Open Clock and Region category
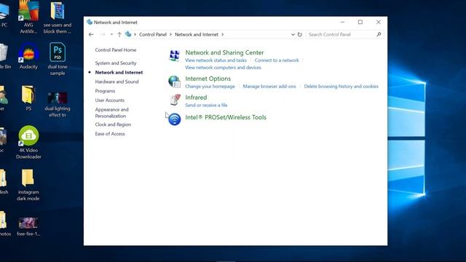 pos(113,124)
